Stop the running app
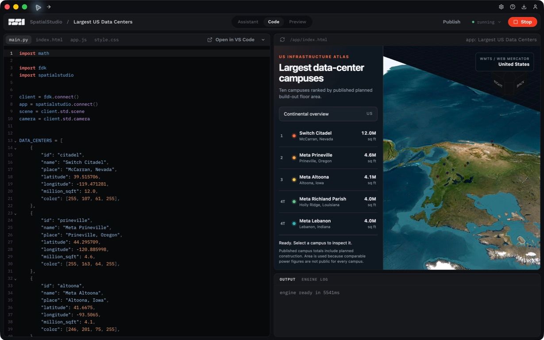The width and height of the screenshot is (544, 340). [x=522, y=22]
